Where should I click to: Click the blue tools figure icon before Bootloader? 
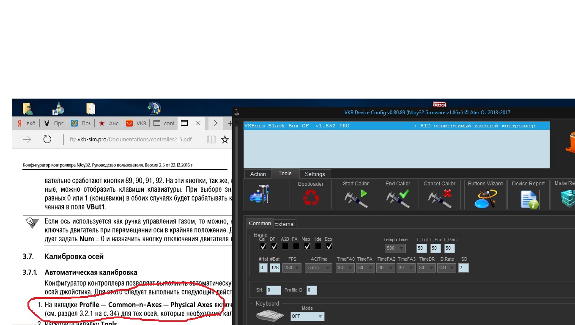tap(260, 194)
